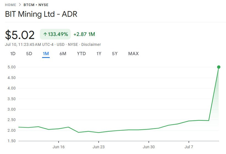The width and height of the screenshot is (226, 154).
Task: Click the 5.00 y-axis label
Action: 12,67
